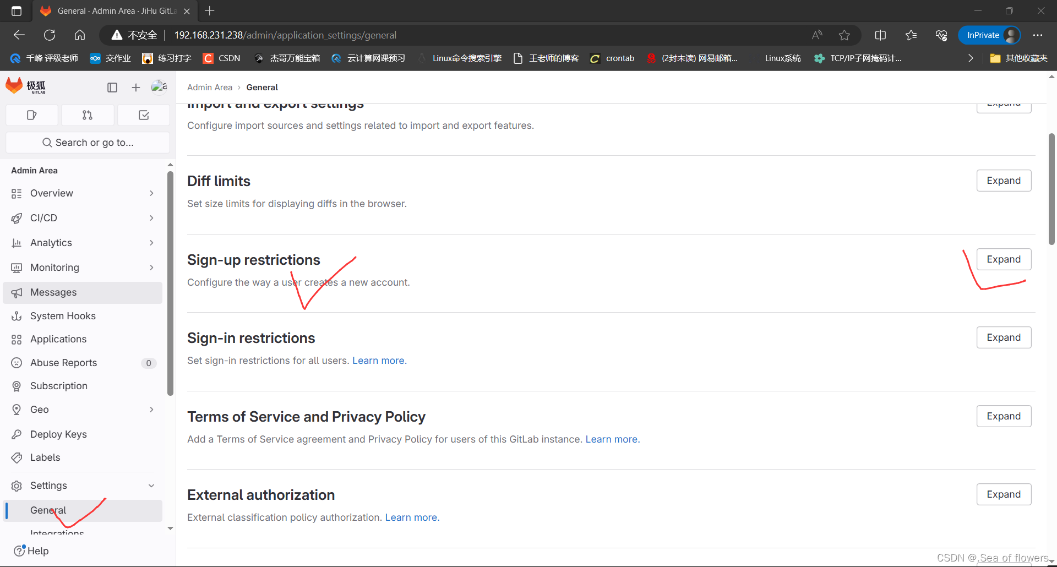
Task: Click the Search or go to field
Action: click(x=88, y=143)
